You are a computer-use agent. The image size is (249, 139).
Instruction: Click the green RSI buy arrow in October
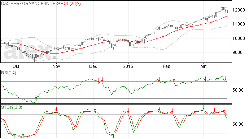[x=36, y=99]
